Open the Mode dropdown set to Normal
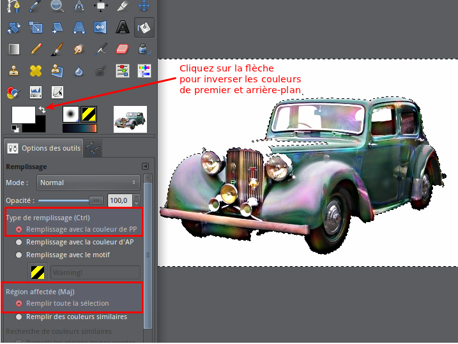Screen dimensions: 458x344 pos(89,183)
